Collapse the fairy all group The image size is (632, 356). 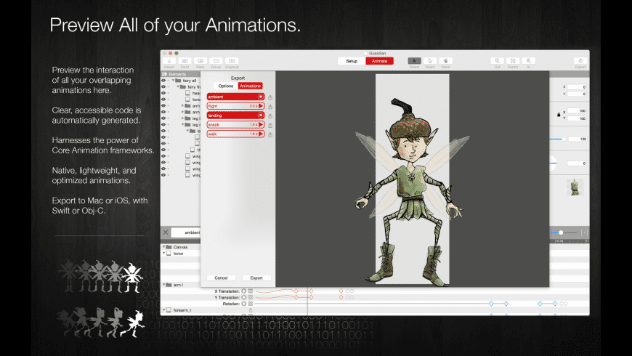click(174, 81)
